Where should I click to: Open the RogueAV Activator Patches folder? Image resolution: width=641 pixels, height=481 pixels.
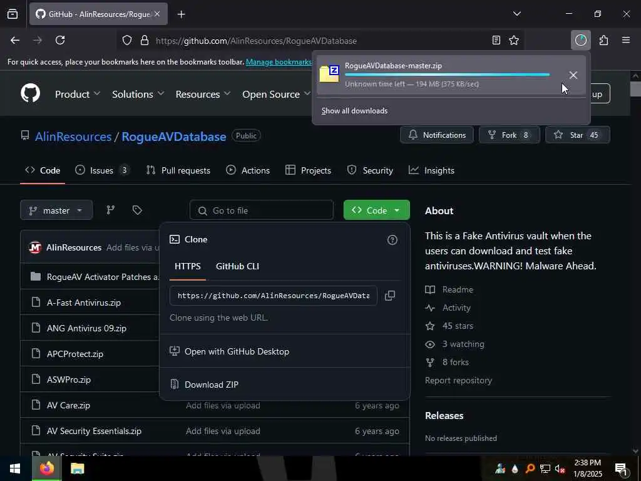pos(103,277)
